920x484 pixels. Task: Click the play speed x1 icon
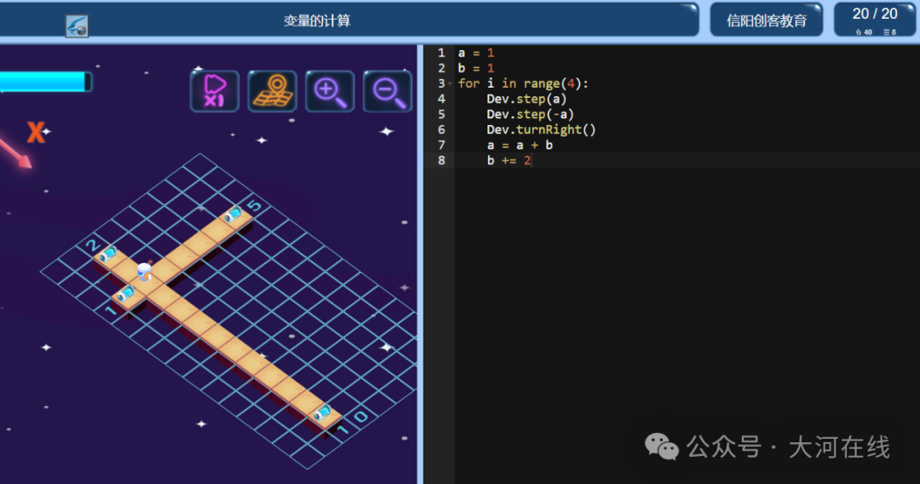(x=214, y=91)
